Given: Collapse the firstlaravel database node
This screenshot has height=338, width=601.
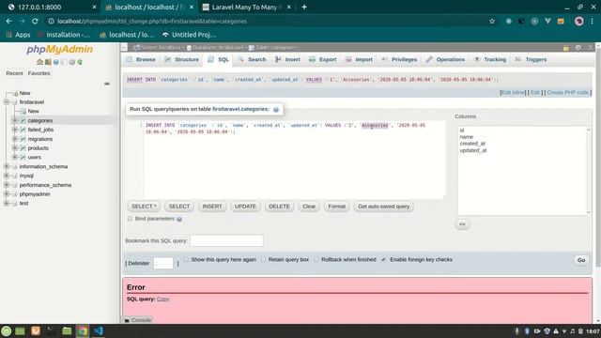Looking at the screenshot, I should point(7,102).
